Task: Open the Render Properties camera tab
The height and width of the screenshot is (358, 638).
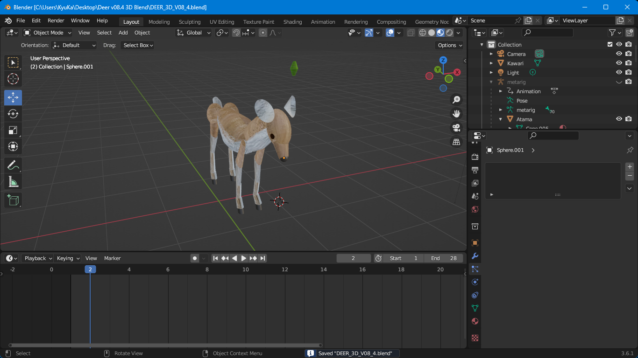Action: pyautogui.click(x=475, y=157)
